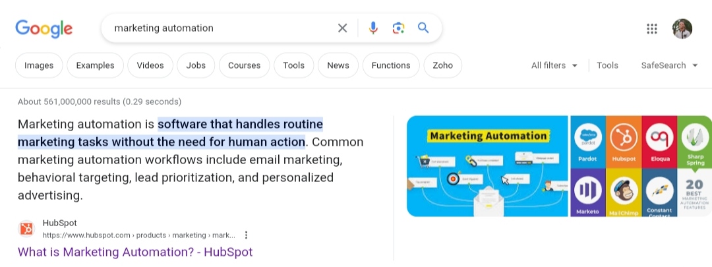Switch to News results
This screenshot has width=712, height=267.
(x=338, y=65)
